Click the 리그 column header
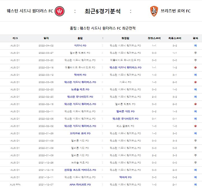Screen dimensions: 202x188 click(x=15, y=38)
